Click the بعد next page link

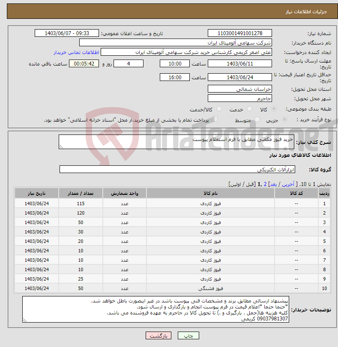pyautogui.click(x=273, y=184)
